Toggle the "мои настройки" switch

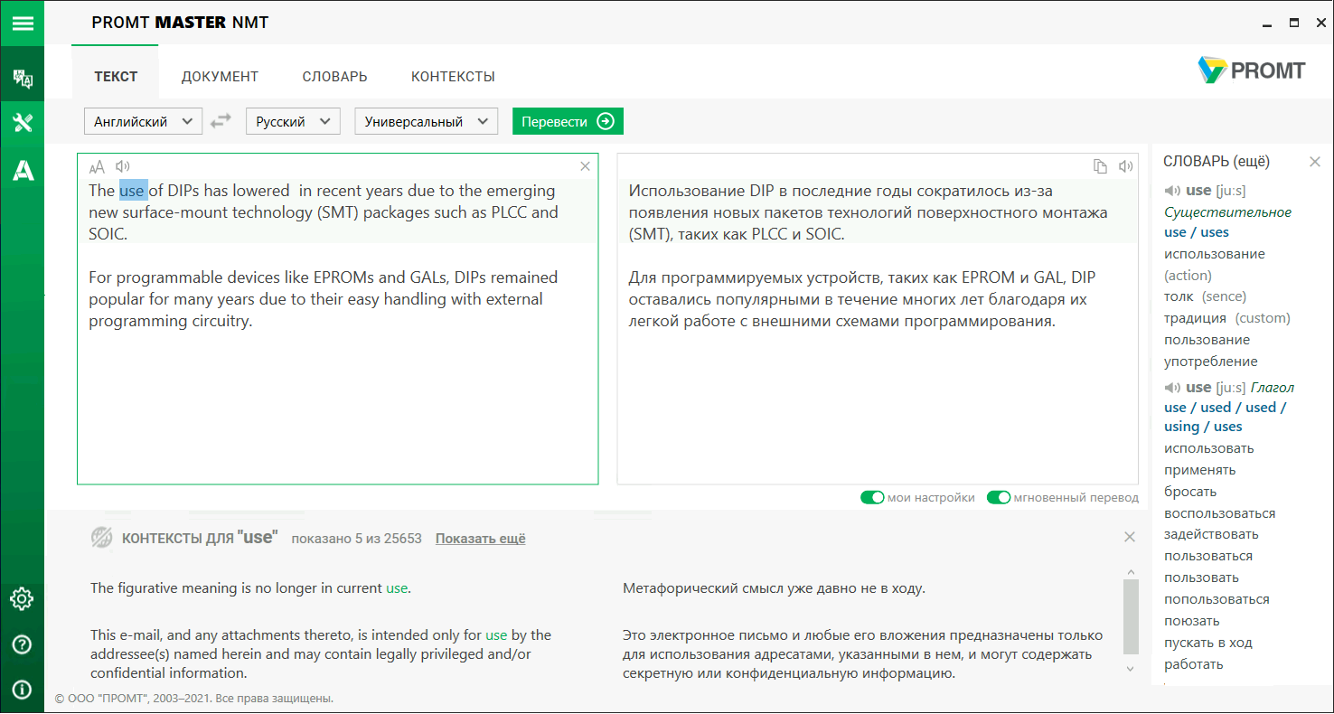[x=872, y=497]
